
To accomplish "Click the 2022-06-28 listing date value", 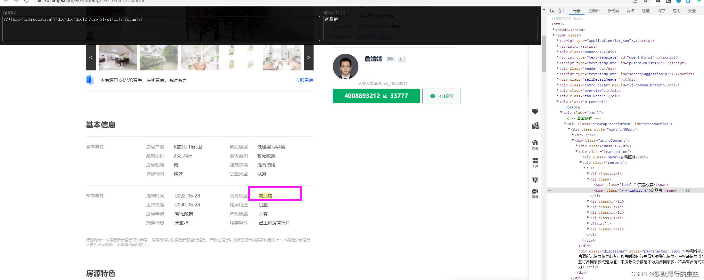I will tap(187, 196).
